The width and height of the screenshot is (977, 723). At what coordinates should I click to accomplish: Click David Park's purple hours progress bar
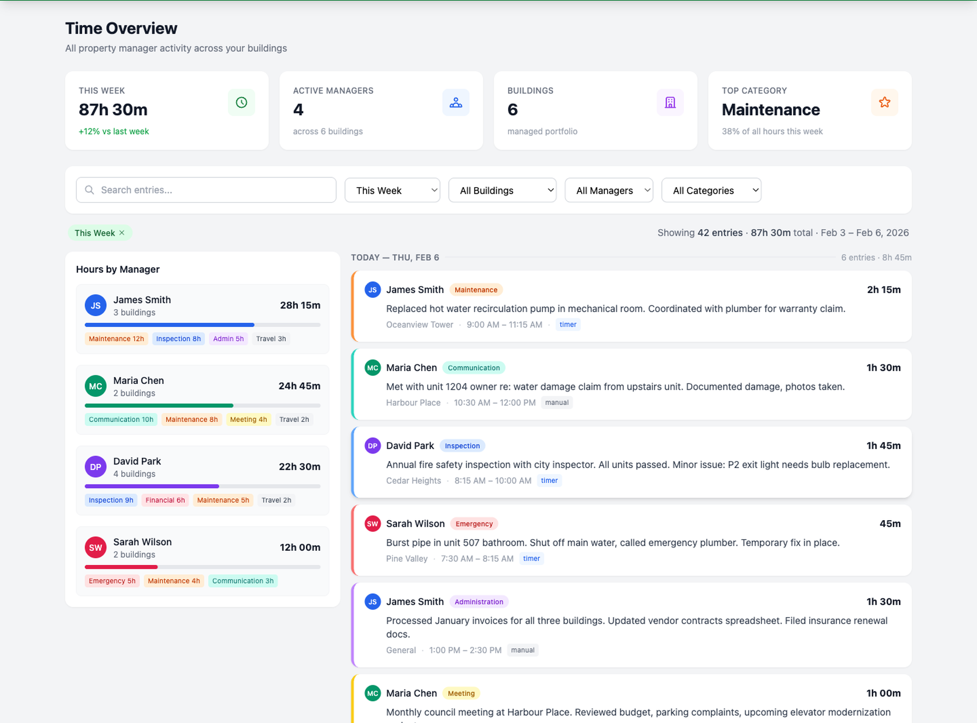(152, 486)
